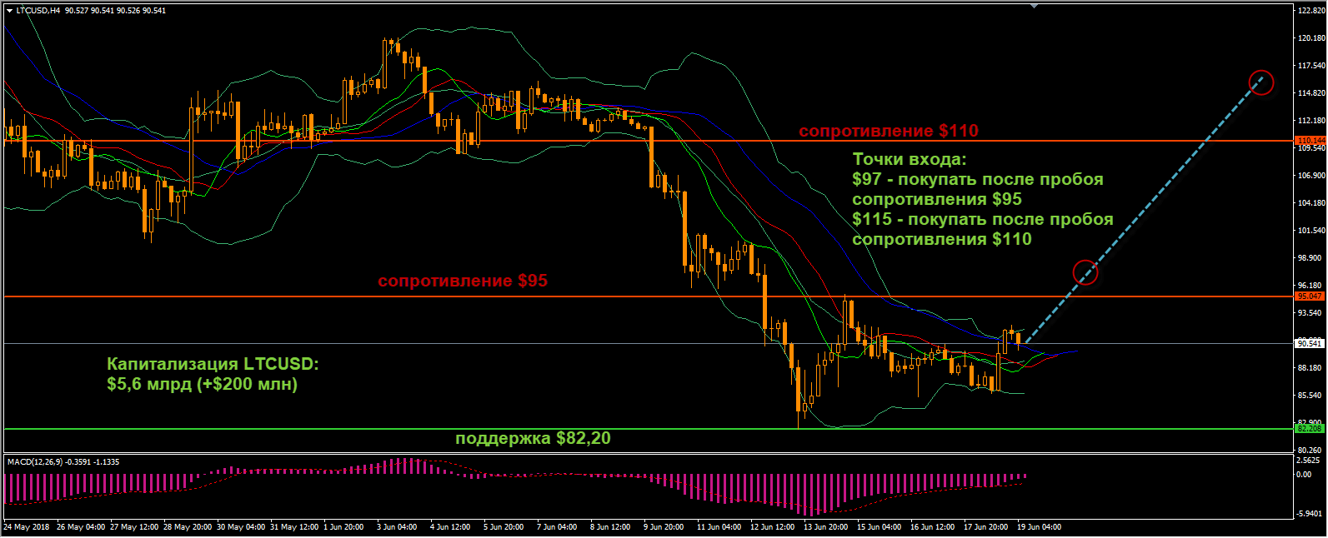
Task: Click 'сопротивления $110' line in entry notes
Action: [x=942, y=239]
